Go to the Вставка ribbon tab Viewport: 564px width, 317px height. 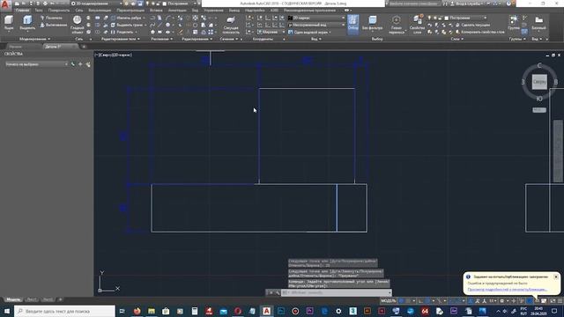click(x=156, y=11)
